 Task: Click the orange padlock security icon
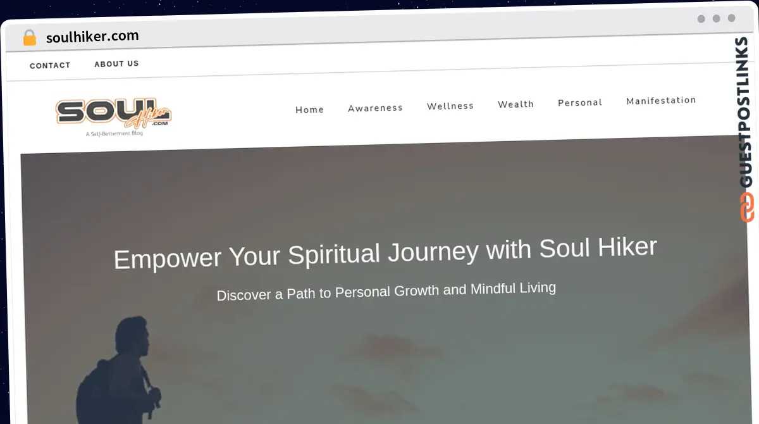point(29,37)
